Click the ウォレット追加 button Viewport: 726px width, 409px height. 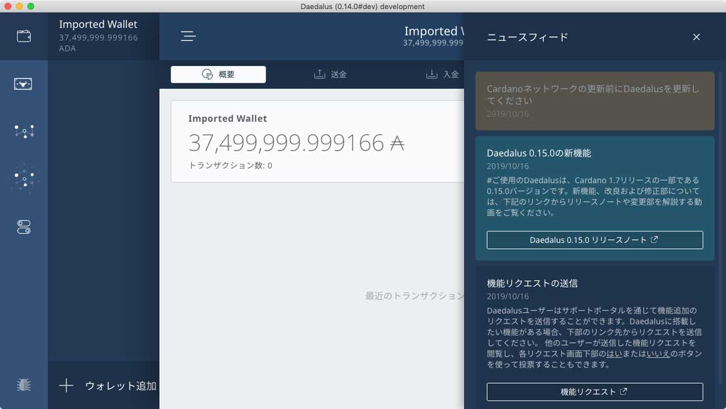[x=103, y=385]
